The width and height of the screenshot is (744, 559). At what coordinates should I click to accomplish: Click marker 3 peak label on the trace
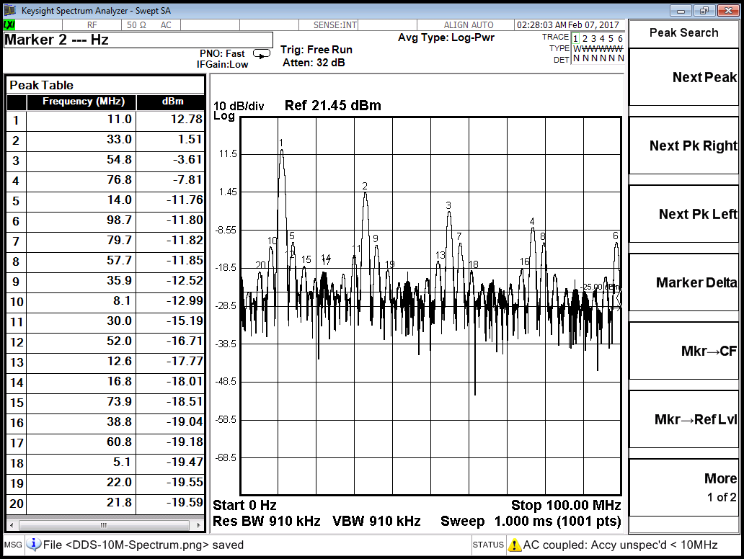(x=448, y=205)
